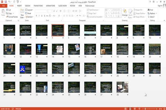The height and width of the screenshot is (110, 166).
Task: Switch to the DESIGN tab
Action: pos(28,6)
